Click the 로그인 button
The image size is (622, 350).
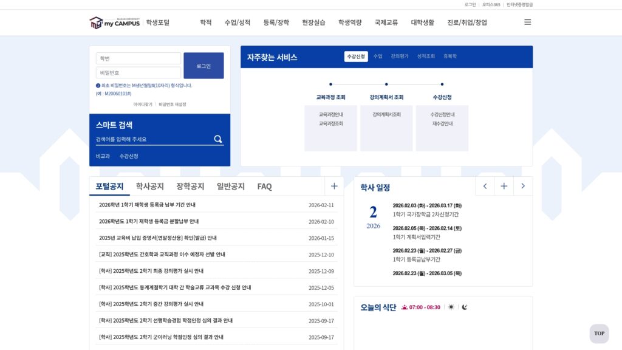tap(204, 64)
